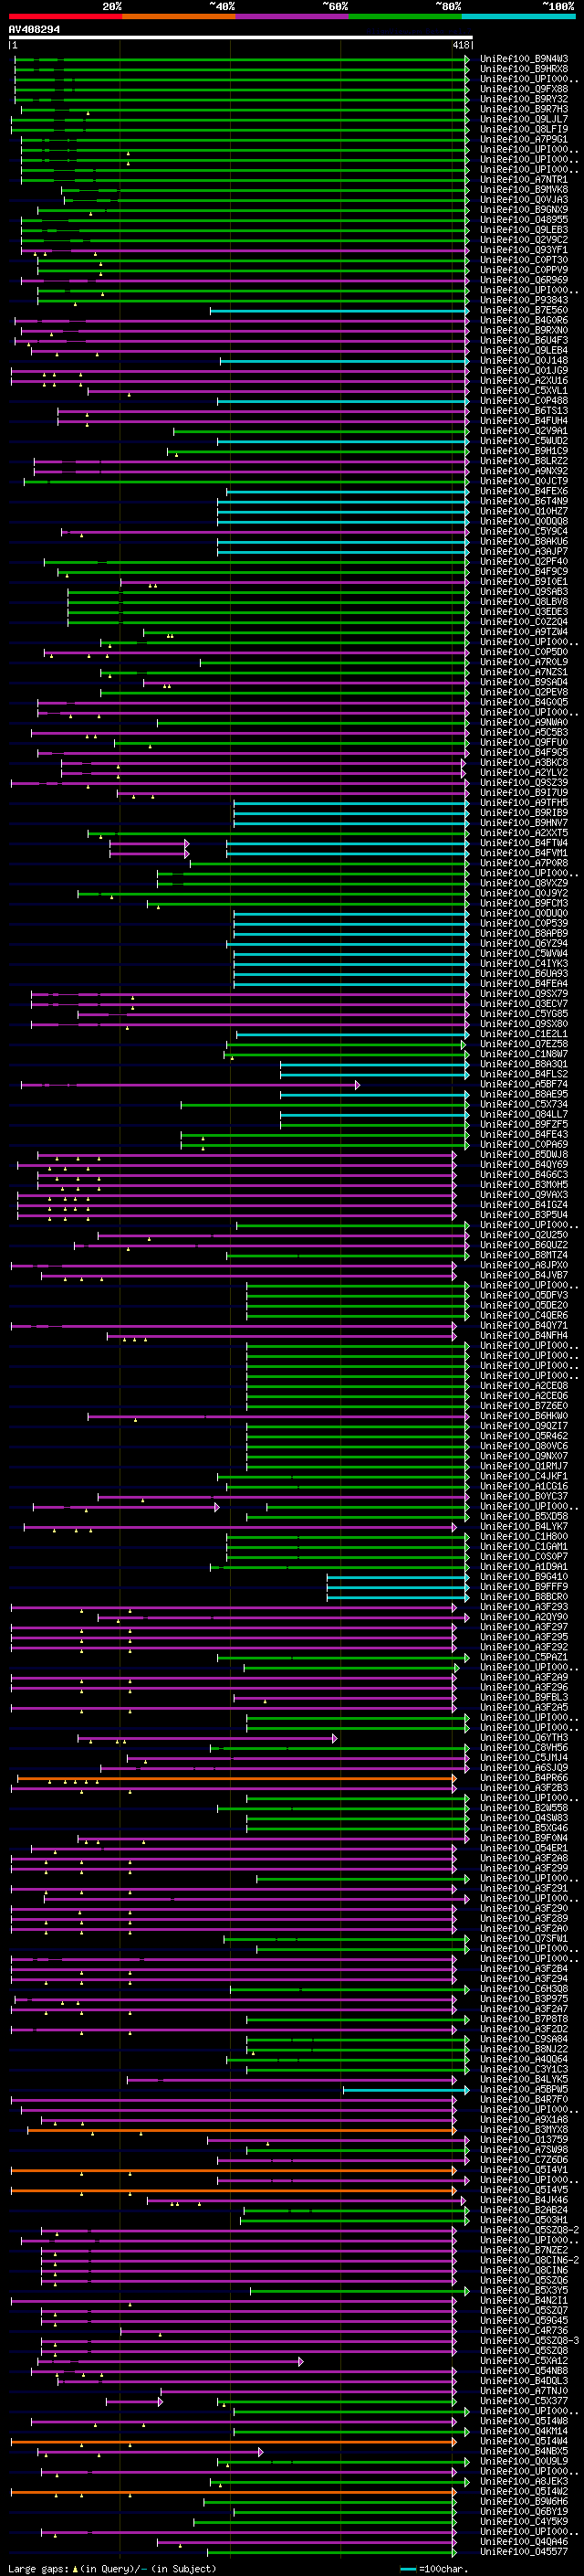Select the UniRef100_Q0J148 label
The width and height of the screenshot is (584, 2576).
524,360
